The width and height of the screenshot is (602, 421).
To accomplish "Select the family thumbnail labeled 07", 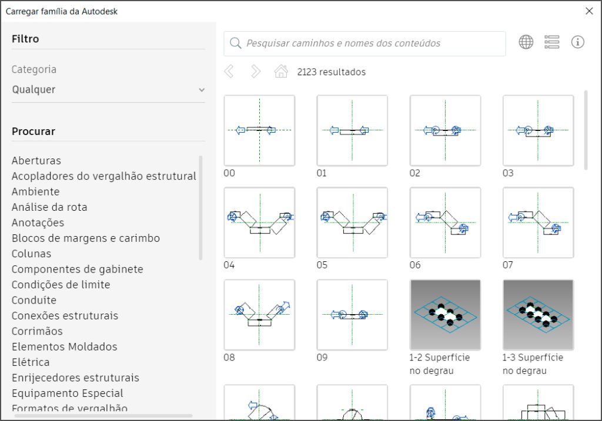I will [x=538, y=223].
